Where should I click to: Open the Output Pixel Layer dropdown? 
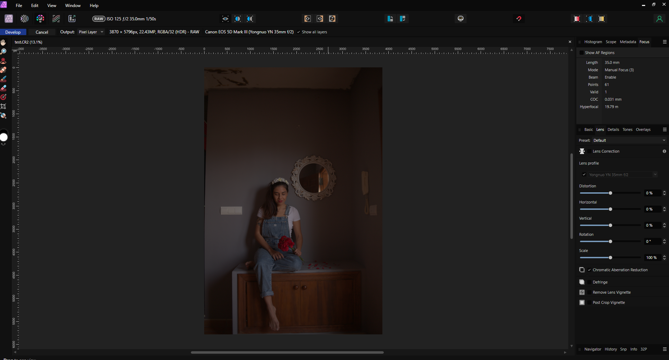click(91, 32)
